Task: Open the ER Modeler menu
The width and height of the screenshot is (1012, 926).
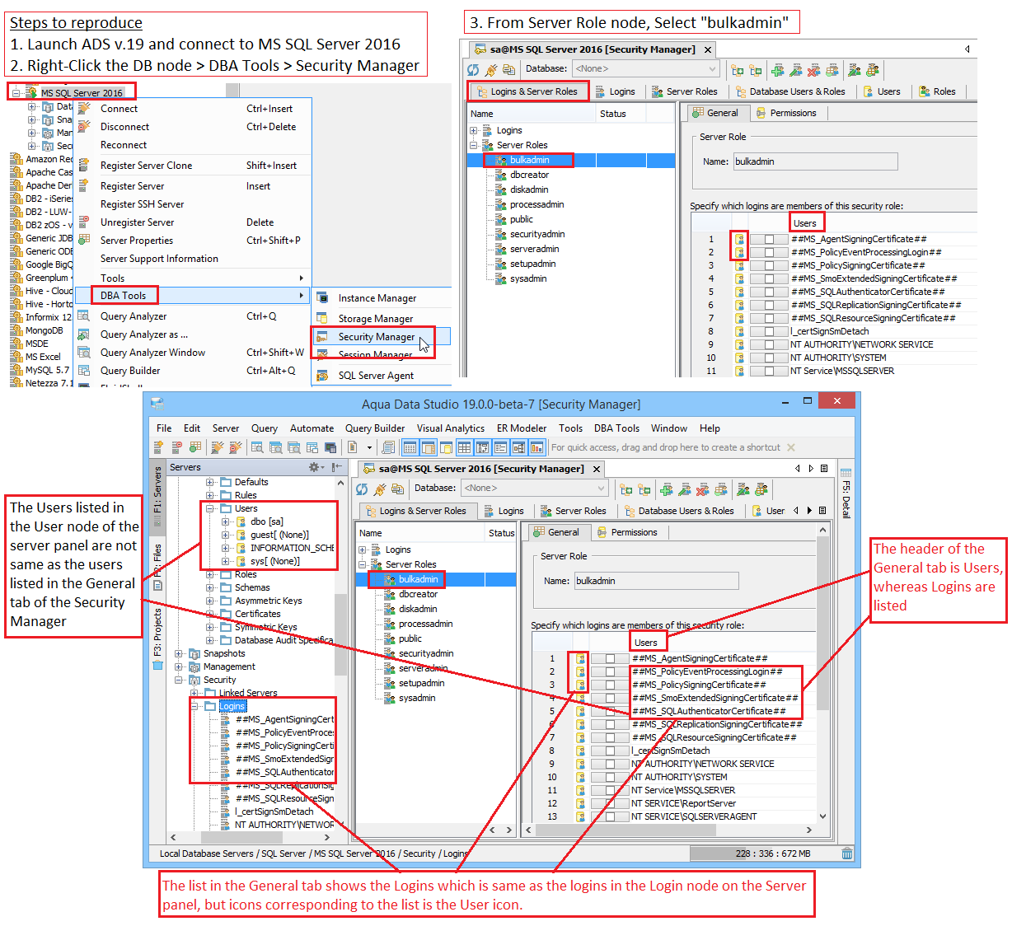Action: click(521, 428)
